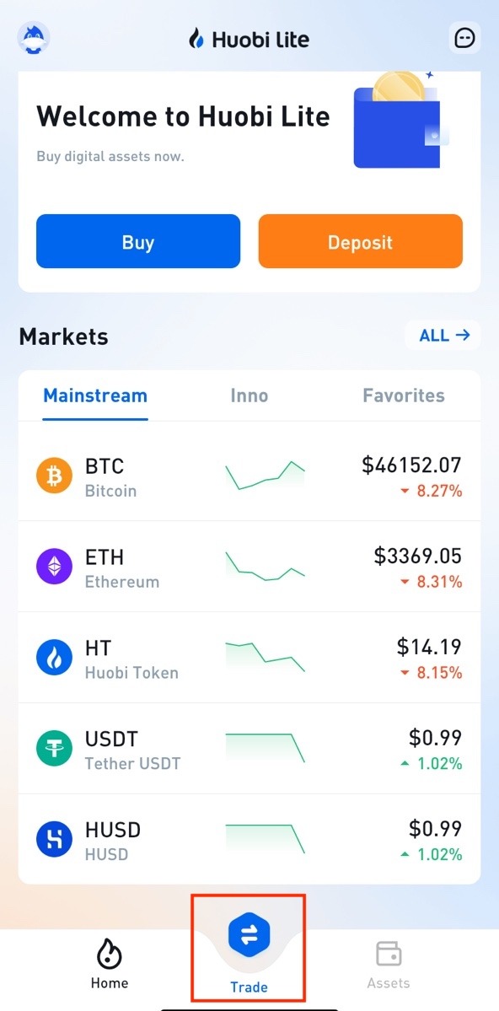Viewport: 499px width, 1011px height.
Task: Open ALL markets arrow link
Action: (444, 336)
